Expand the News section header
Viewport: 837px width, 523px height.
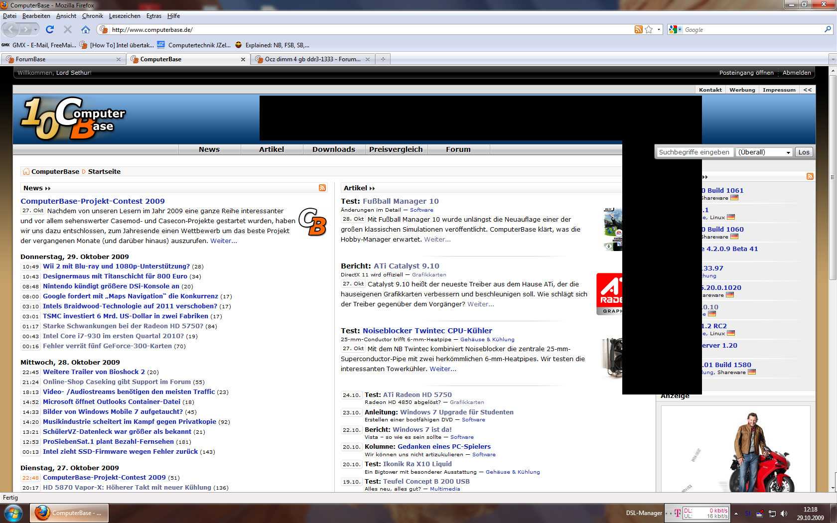(37, 188)
